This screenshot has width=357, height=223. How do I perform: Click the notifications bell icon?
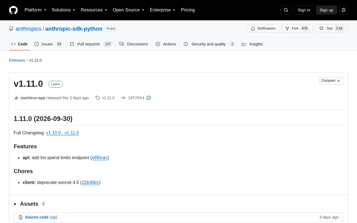253,28
